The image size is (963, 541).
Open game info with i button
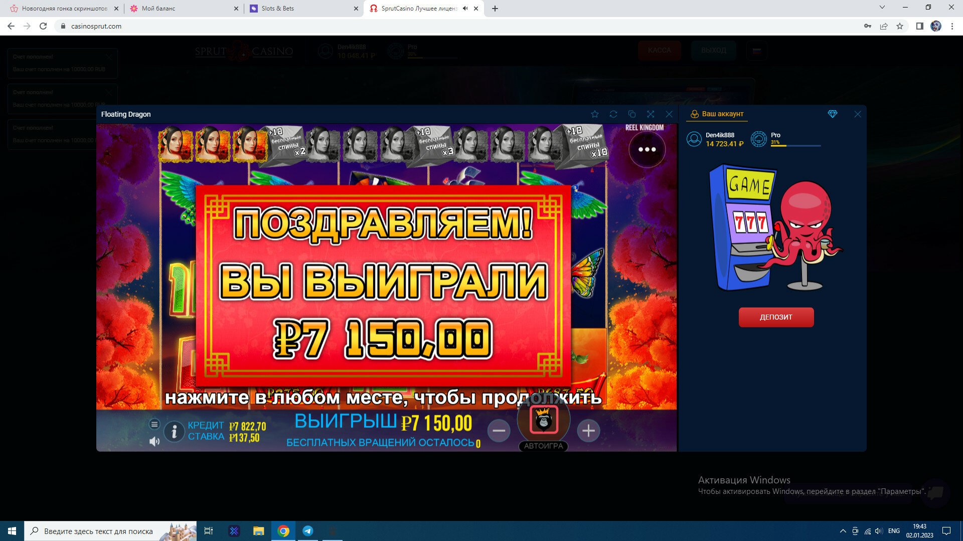174,431
